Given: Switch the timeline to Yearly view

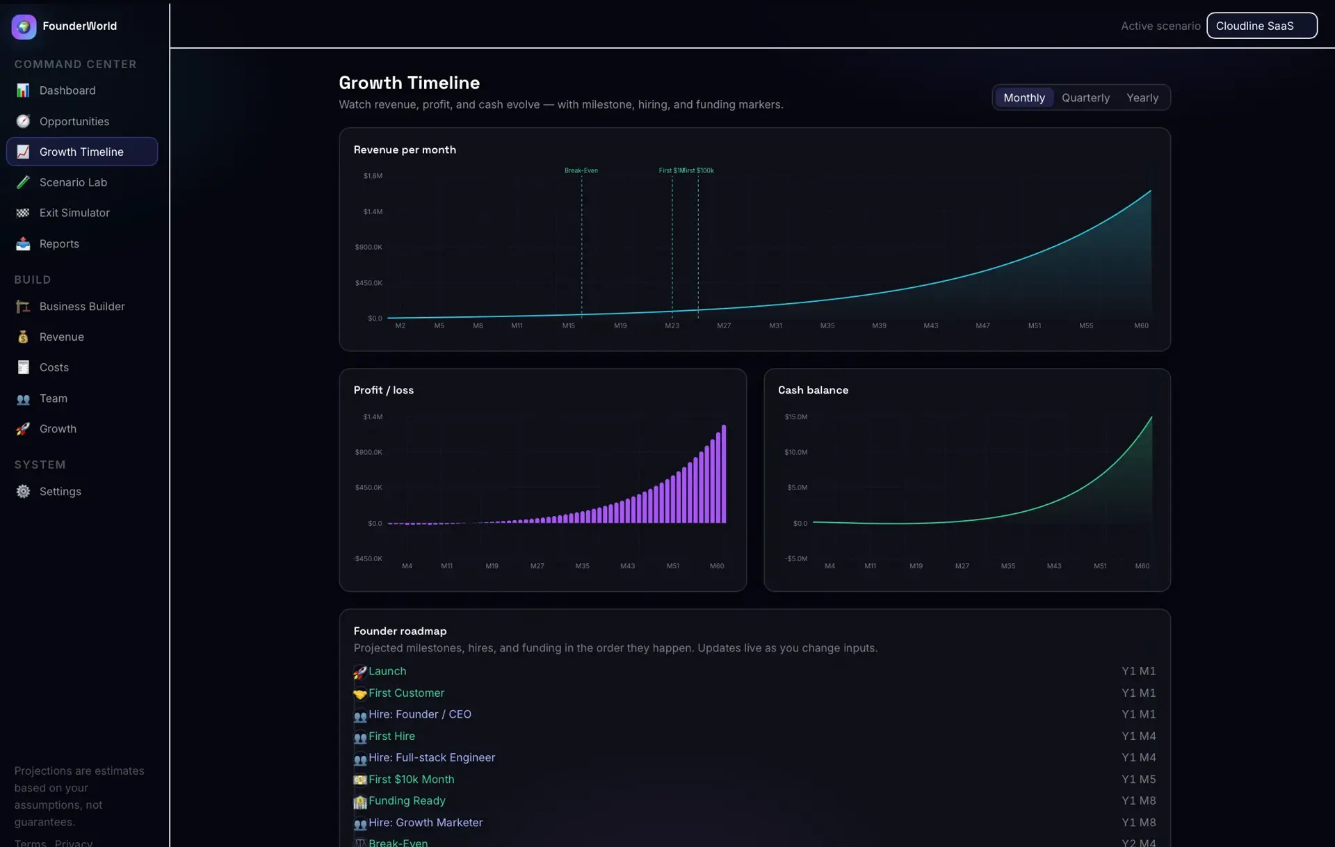Looking at the screenshot, I should point(1142,98).
